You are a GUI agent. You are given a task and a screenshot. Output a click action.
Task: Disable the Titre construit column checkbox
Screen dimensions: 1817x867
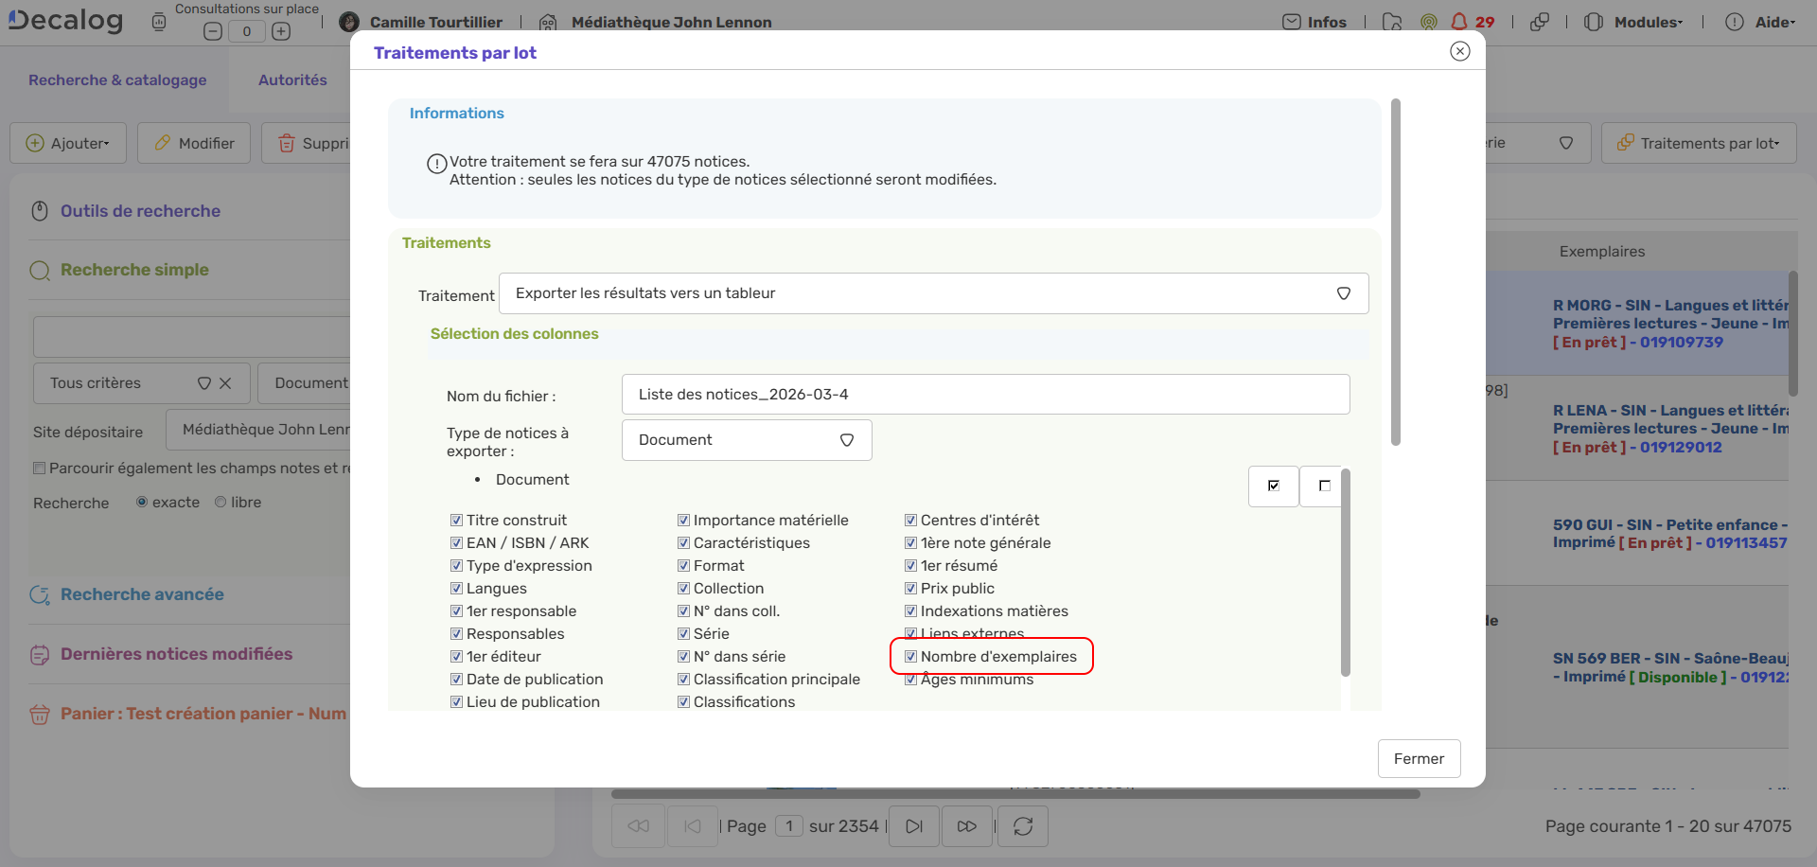[456, 519]
